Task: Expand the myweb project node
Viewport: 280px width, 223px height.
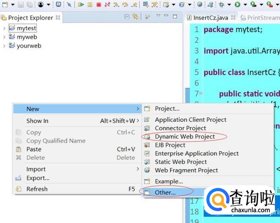Action: tap(4, 37)
